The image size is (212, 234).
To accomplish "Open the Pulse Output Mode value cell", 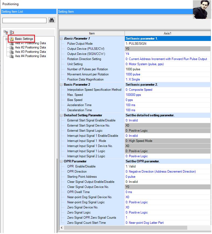I will tap(168, 44).
